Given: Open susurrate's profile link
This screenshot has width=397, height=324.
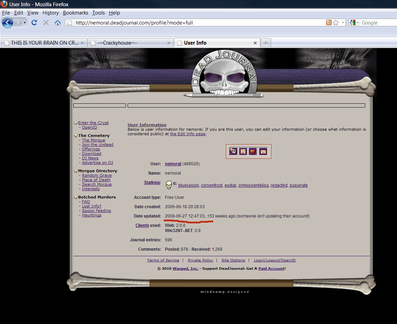Looking at the screenshot, I should pos(298,185).
